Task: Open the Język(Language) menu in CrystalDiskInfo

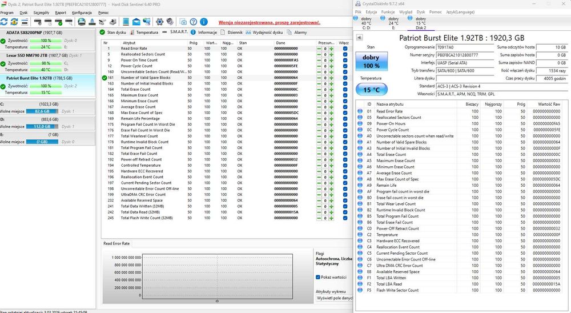Action: [x=460, y=12]
